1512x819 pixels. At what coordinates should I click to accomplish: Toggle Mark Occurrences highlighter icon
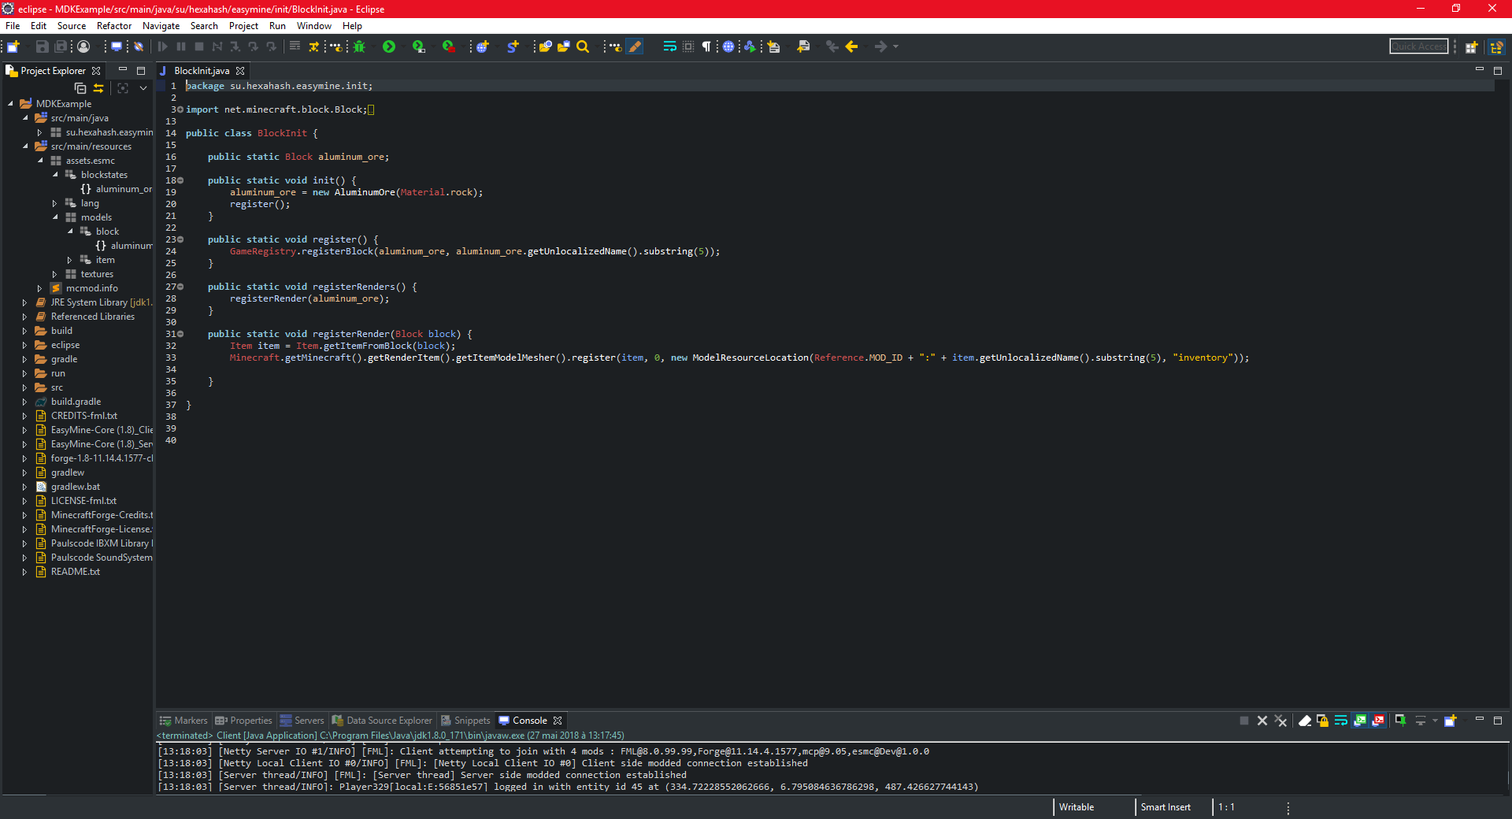pos(635,46)
